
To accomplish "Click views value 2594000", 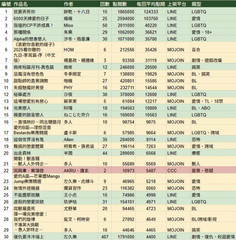I will 126,19.
